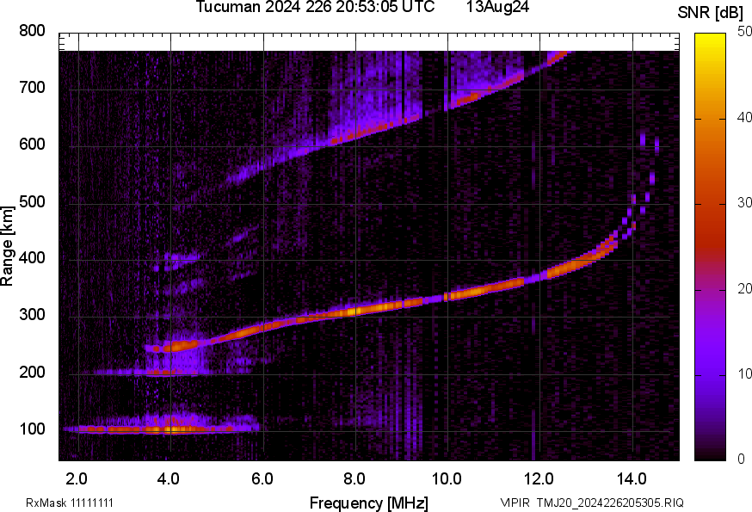The image size is (752, 512).
Task: Click the F-layer trace at 10 MHz frequency
Action: click(x=447, y=297)
